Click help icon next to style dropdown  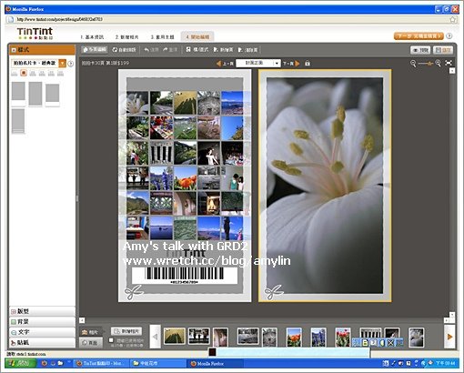(70, 64)
